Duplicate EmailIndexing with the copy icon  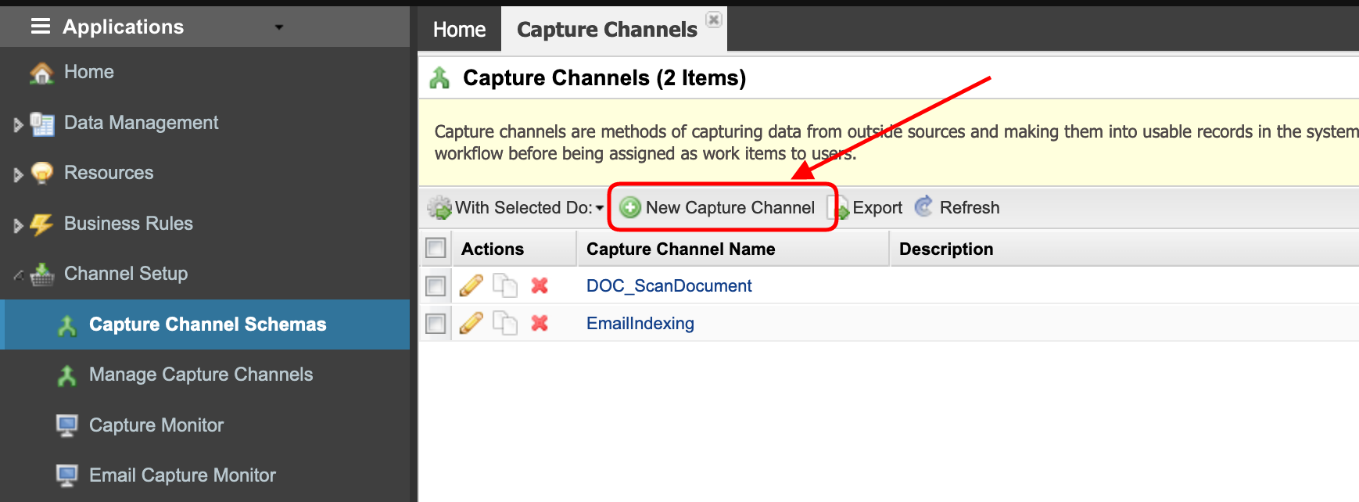click(x=505, y=323)
